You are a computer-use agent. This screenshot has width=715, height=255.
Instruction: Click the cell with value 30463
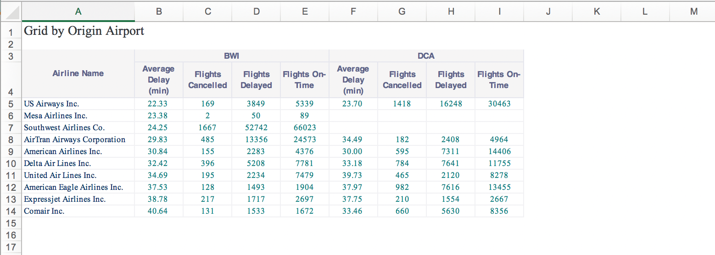pyautogui.click(x=499, y=104)
